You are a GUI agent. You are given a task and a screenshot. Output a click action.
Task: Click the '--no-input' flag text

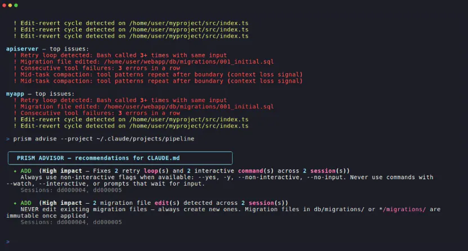pos(326,177)
